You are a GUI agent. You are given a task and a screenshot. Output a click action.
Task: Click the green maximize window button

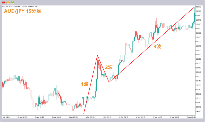point(12,2)
